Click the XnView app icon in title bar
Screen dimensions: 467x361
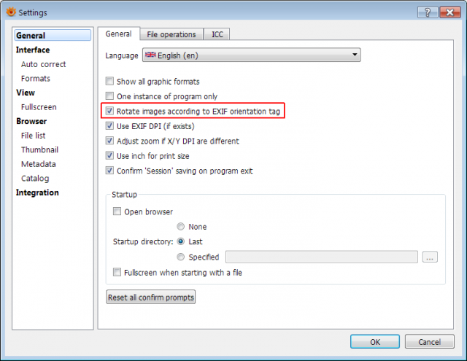pos(11,12)
